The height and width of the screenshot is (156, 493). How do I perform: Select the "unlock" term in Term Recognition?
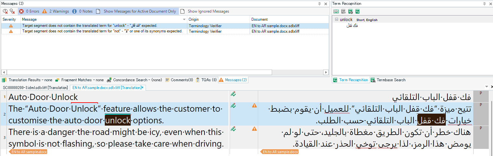pyautogui.click(x=346, y=19)
